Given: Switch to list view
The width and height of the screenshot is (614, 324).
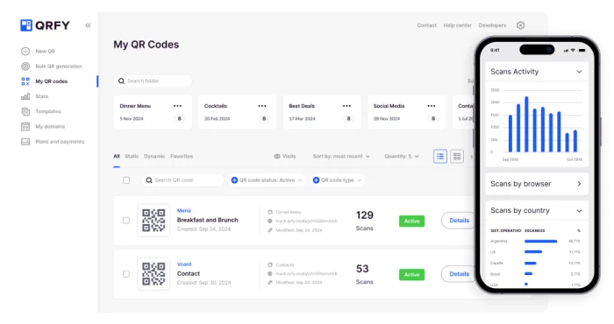Looking at the screenshot, I should coord(440,157).
